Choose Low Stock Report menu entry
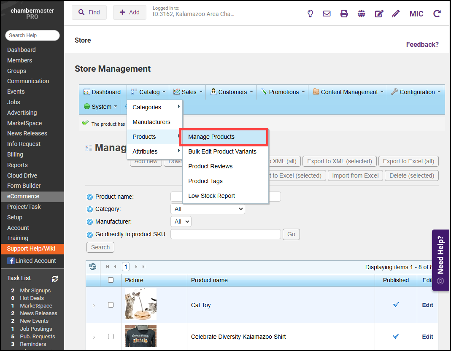 click(211, 196)
